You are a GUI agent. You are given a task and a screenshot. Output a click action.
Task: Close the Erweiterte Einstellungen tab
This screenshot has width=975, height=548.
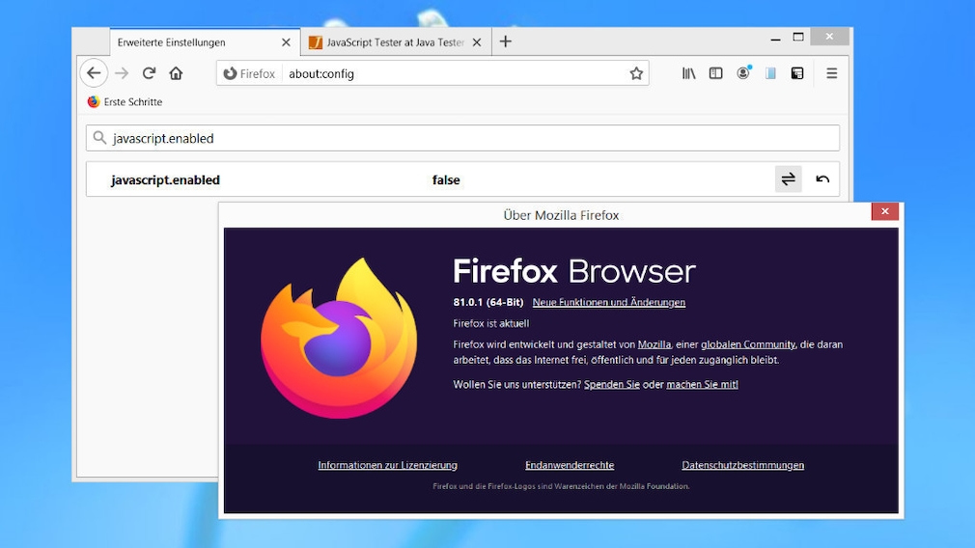click(286, 42)
